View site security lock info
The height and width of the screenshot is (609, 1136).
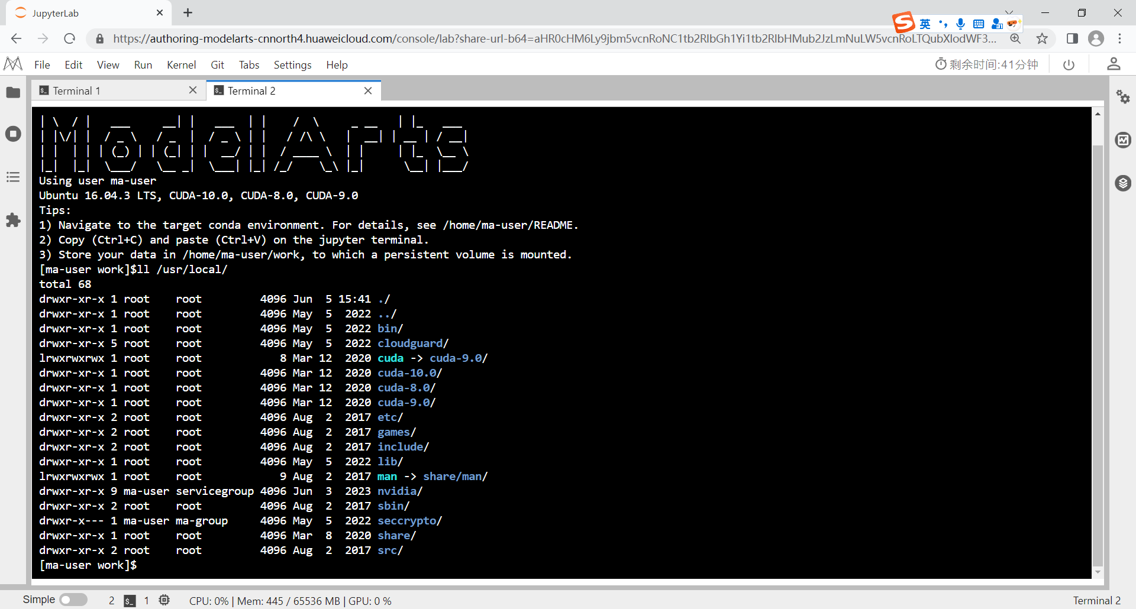click(x=99, y=38)
